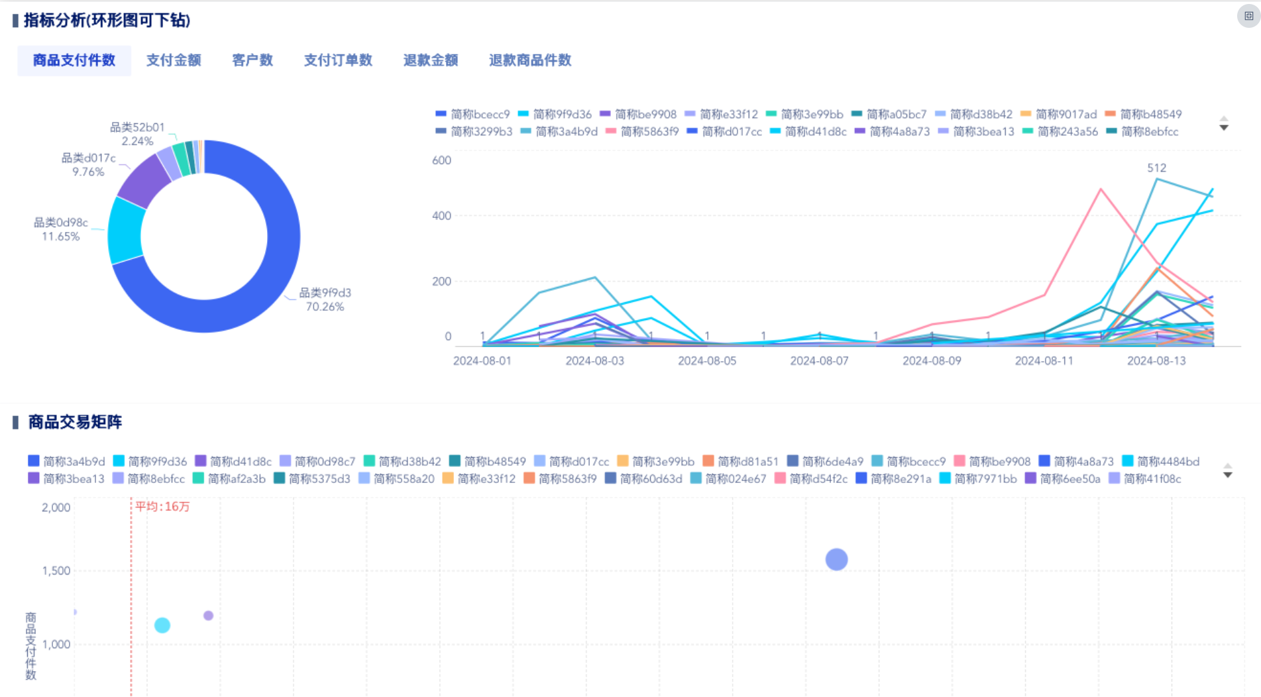Select the 退款商品件数 tab
The height and width of the screenshot is (697, 1261).
click(529, 60)
